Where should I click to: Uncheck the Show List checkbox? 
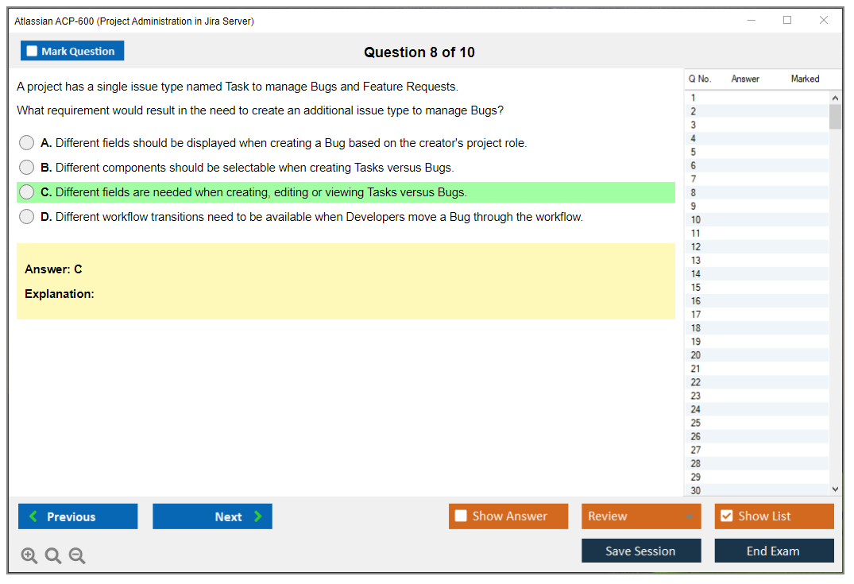[x=726, y=516]
